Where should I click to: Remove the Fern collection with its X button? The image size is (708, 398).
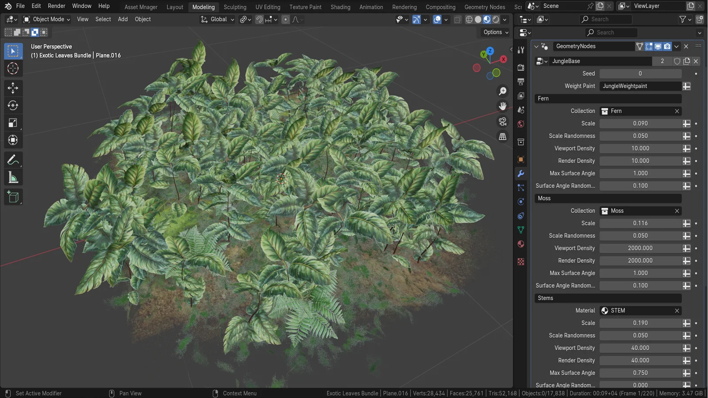coord(677,111)
